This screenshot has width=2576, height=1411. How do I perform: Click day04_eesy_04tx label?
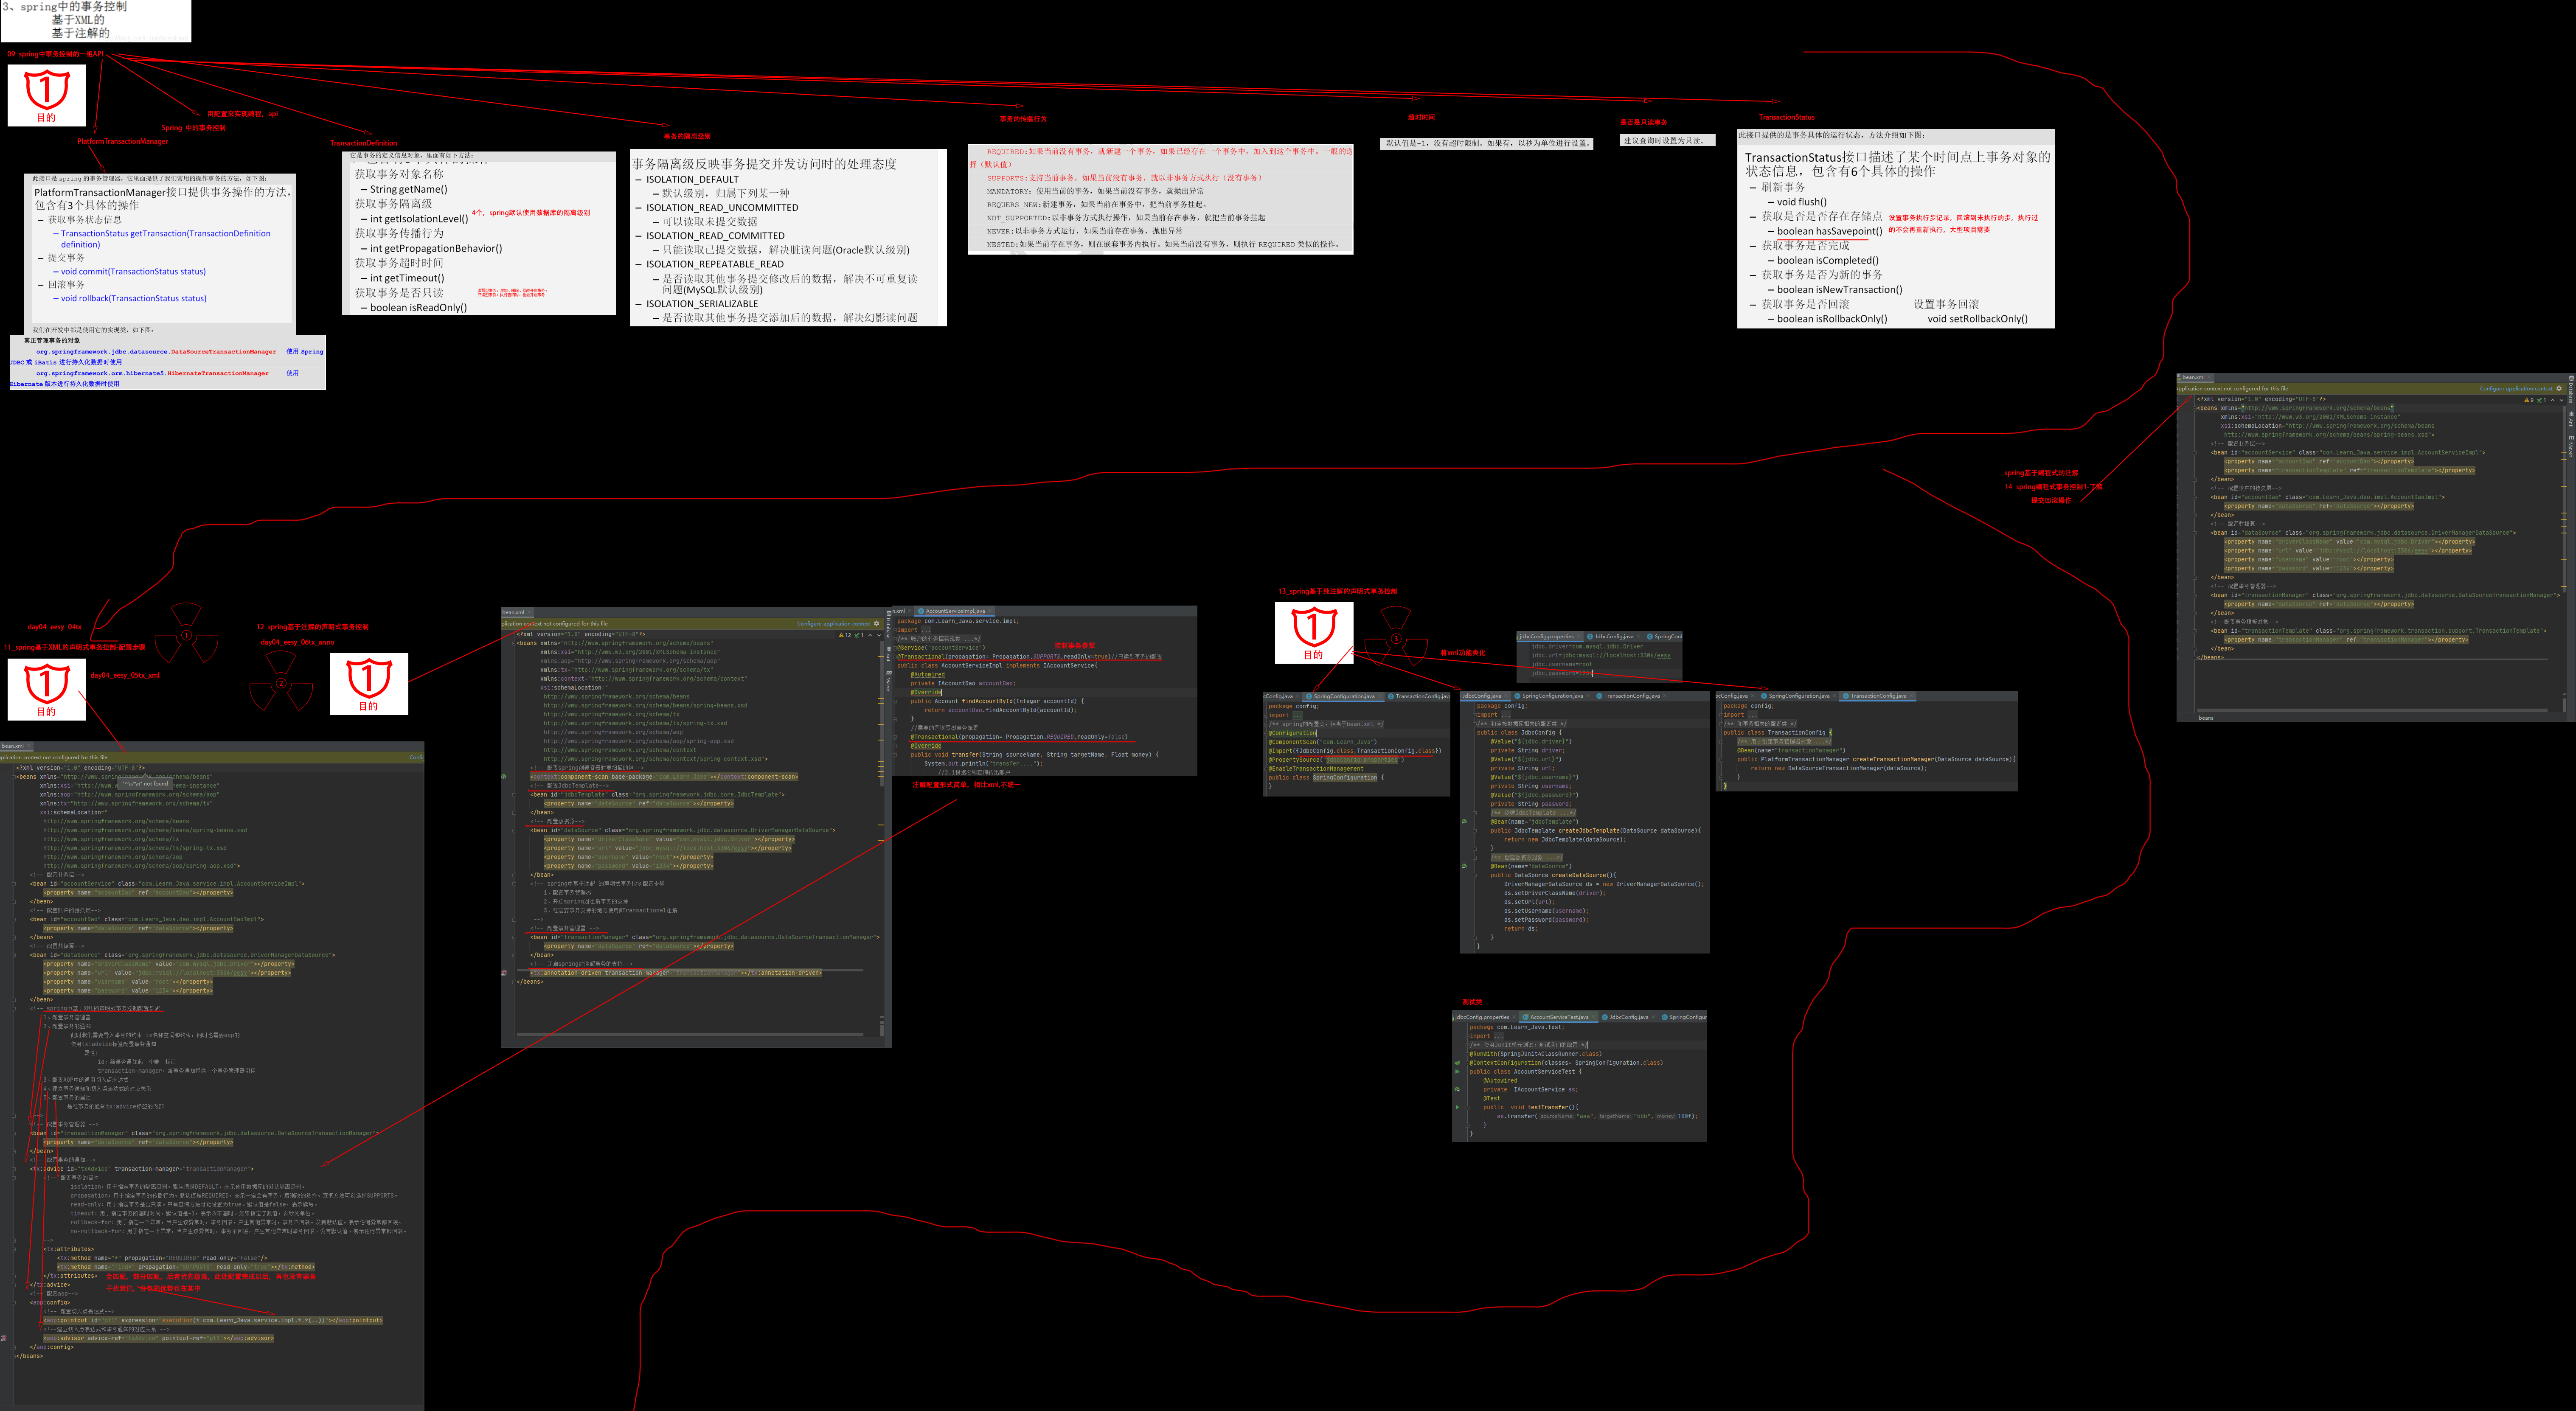(x=55, y=627)
